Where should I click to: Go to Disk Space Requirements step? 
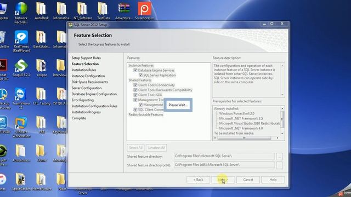tap(90, 82)
